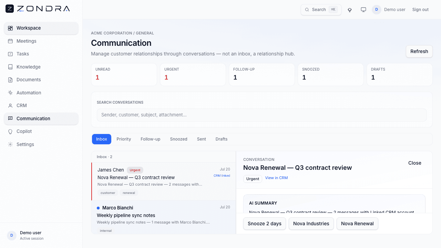The height and width of the screenshot is (248, 441).
Task: Click the D avatar next to Demo user in header
Action: click(x=377, y=10)
